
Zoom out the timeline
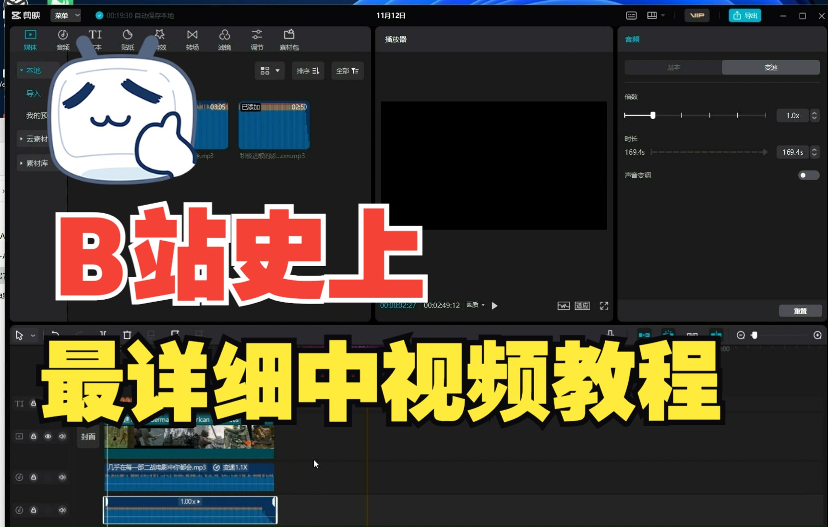pos(741,335)
